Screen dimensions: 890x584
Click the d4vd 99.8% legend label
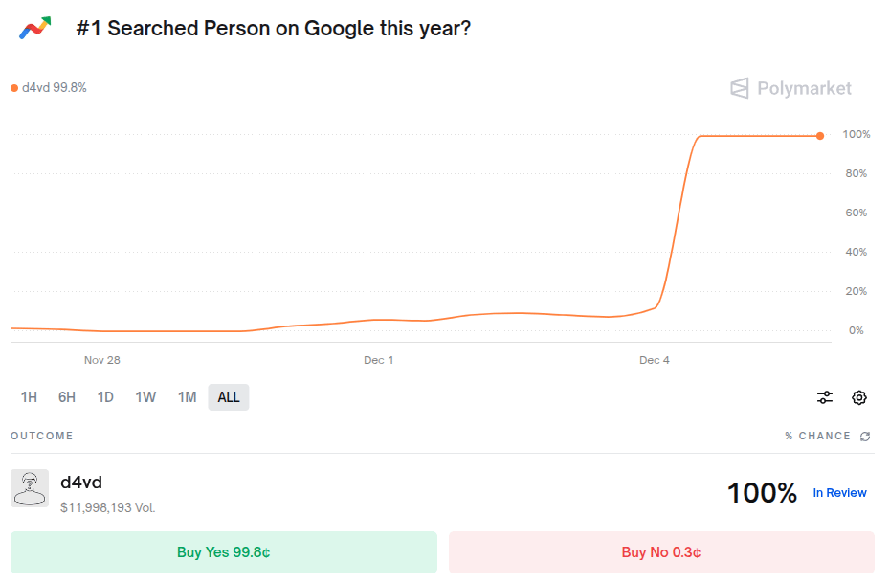(x=55, y=88)
